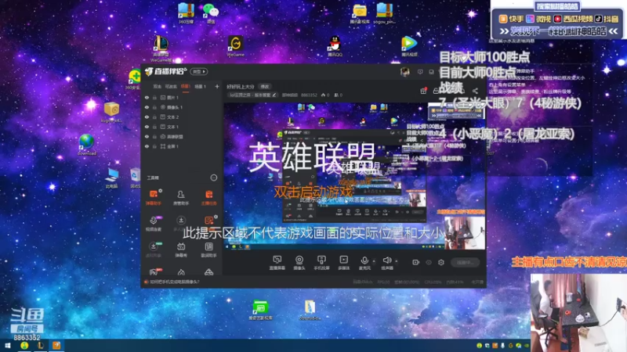Image resolution: width=627 pixels, height=352 pixels.
Task: Open the NEW-badged tool in toolbox third row
Action: 153,250
